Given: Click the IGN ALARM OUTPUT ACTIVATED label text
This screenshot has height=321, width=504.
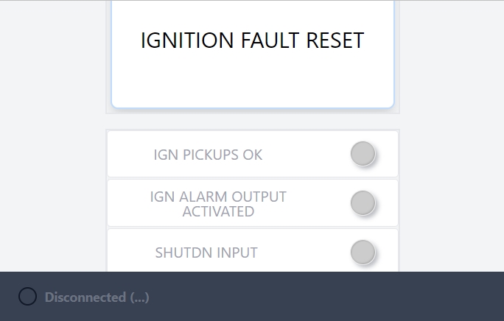Looking at the screenshot, I should coord(218,204).
